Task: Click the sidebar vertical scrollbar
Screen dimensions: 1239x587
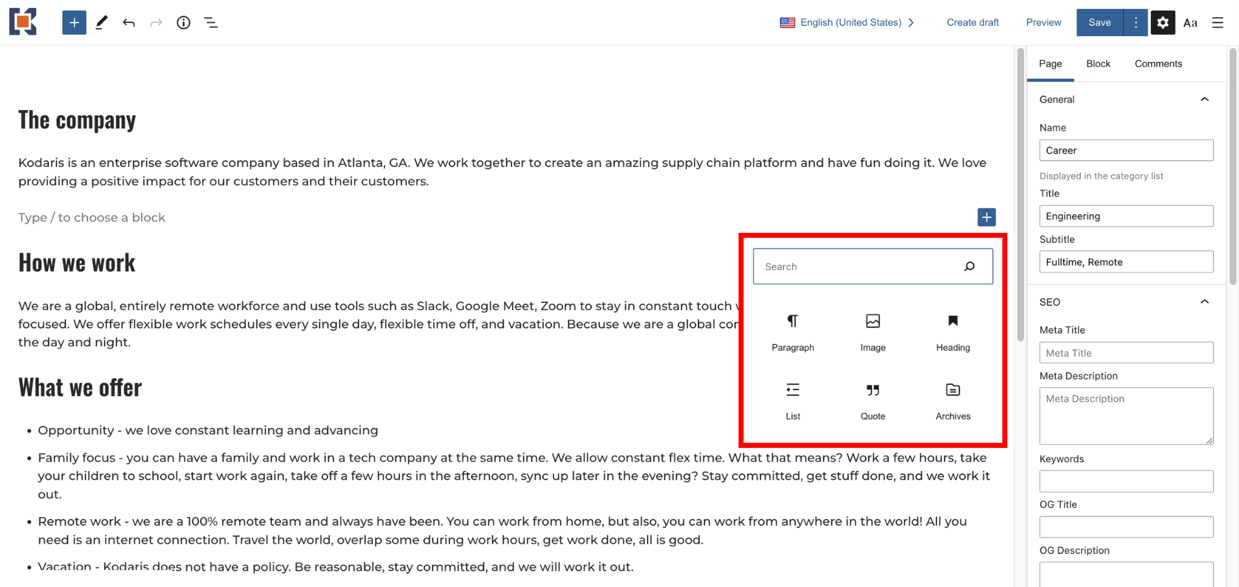Action: 1233,166
